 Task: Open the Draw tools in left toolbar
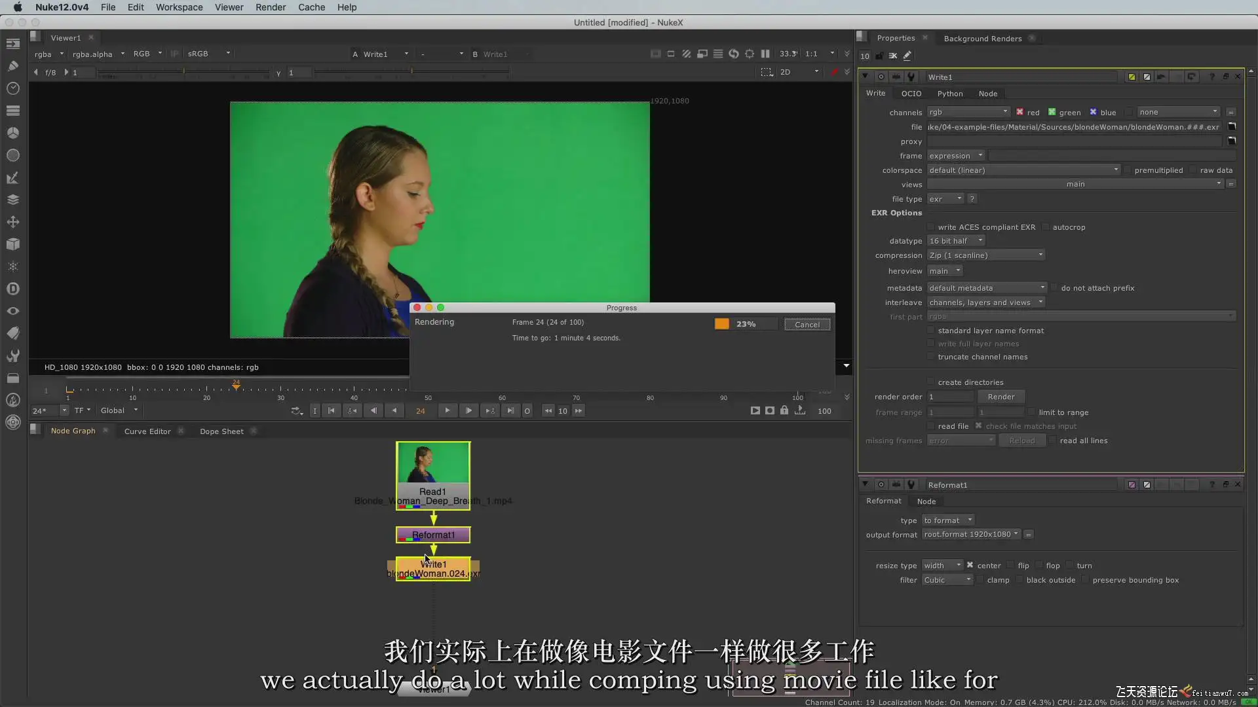point(13,65)
